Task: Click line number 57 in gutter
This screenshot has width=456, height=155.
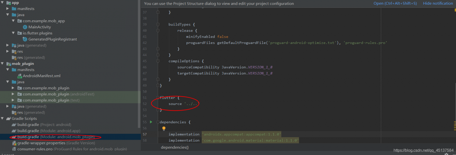Action: pos(145,134)
